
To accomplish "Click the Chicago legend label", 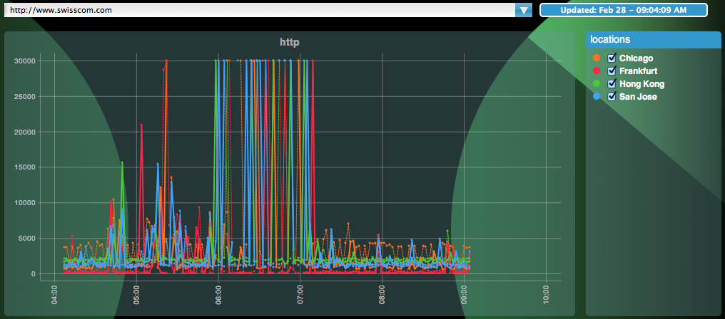I will point(637,58).
